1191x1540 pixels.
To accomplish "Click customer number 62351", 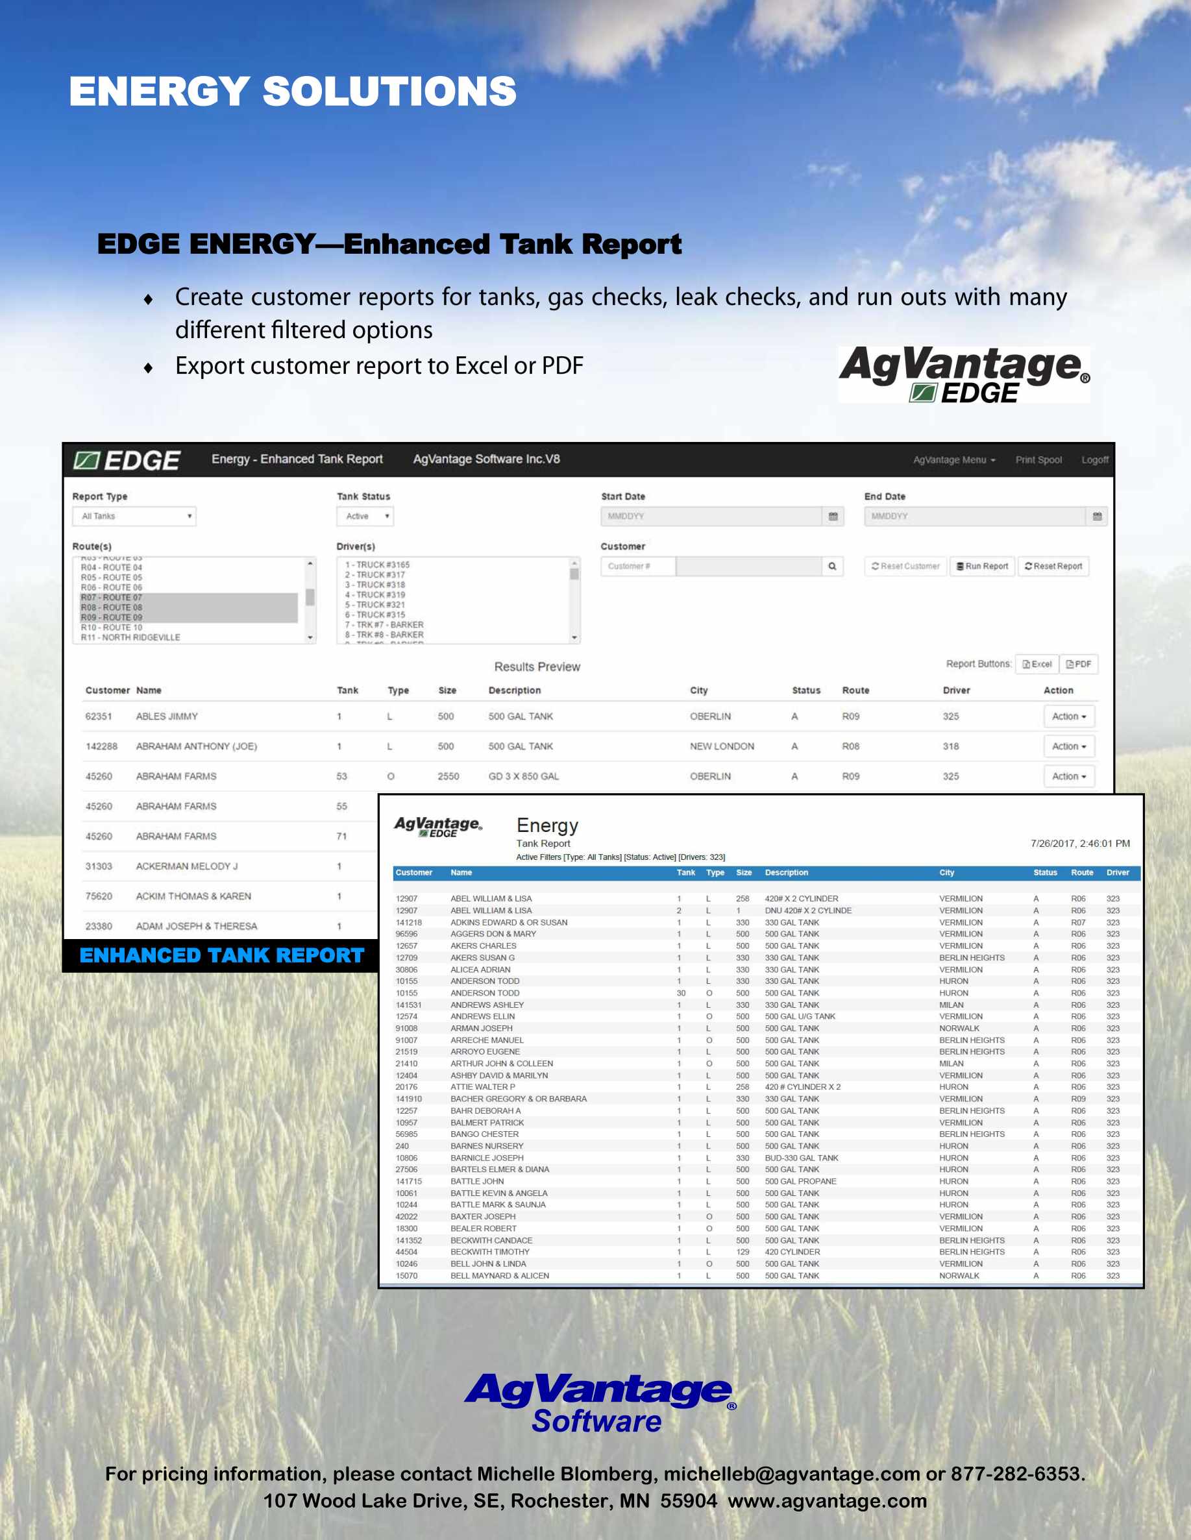I will [x=99, y=716].
